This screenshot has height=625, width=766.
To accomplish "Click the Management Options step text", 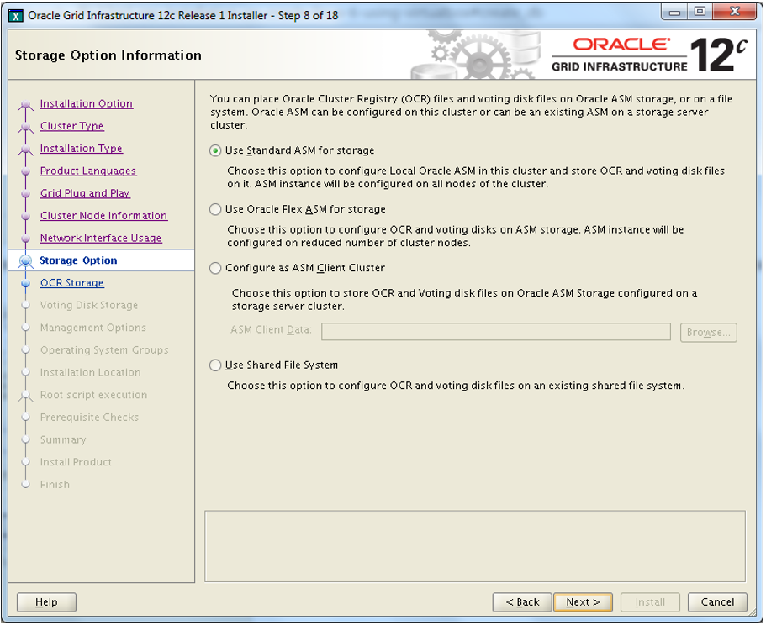I will (92, 328).
